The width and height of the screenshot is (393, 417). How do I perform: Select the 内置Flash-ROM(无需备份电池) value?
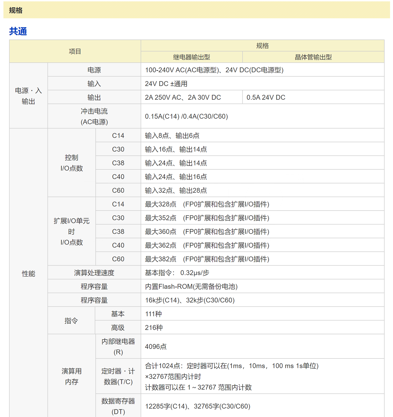(262, 286)
